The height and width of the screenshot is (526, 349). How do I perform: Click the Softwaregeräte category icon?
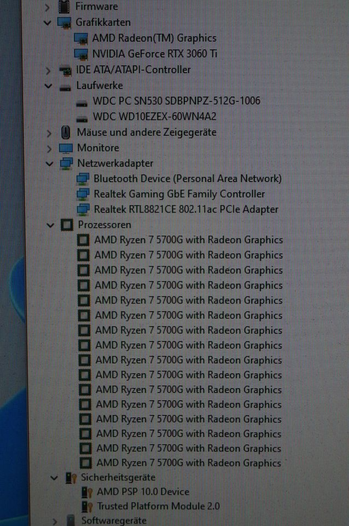click(x=71, y=521)
